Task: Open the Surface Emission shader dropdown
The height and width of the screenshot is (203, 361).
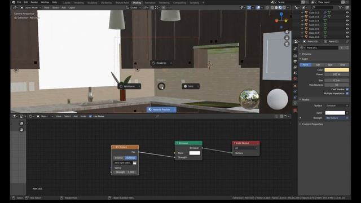Action: [x=337, y=105]
